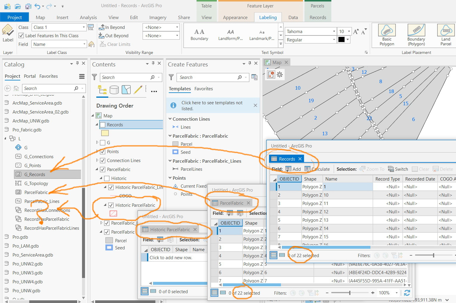Click the Label Class SQL query icon

[x=91, y=27]
